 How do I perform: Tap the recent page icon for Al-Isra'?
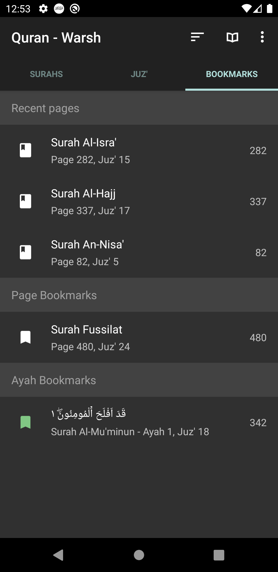25,150
